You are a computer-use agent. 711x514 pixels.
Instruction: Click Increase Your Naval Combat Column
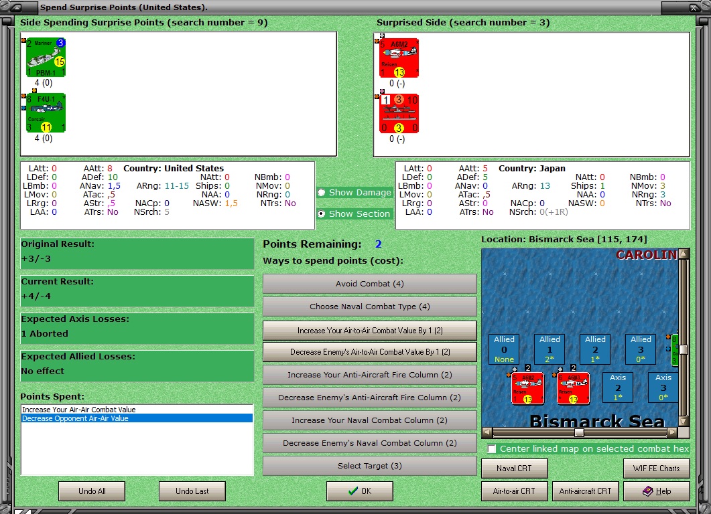369,420
